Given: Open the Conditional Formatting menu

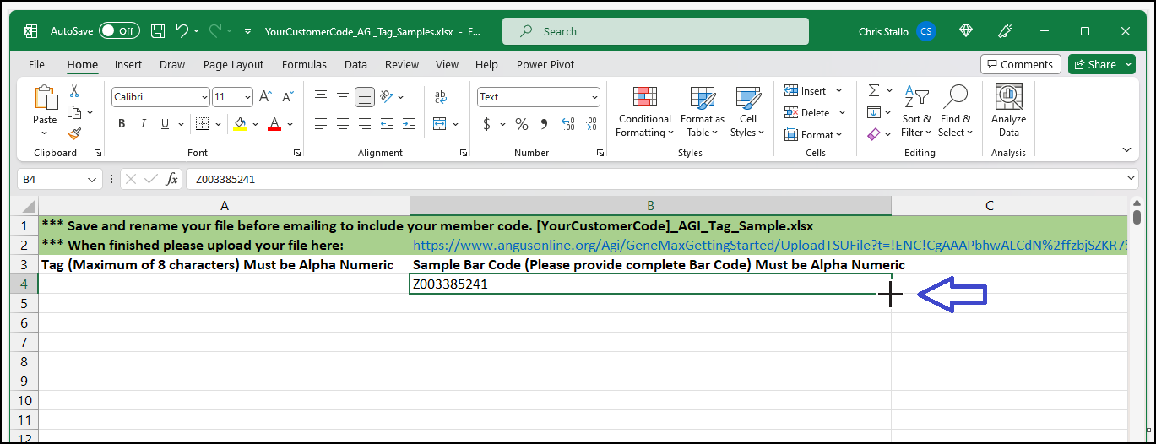Looking at the screenshot, I should pos(645,111).
